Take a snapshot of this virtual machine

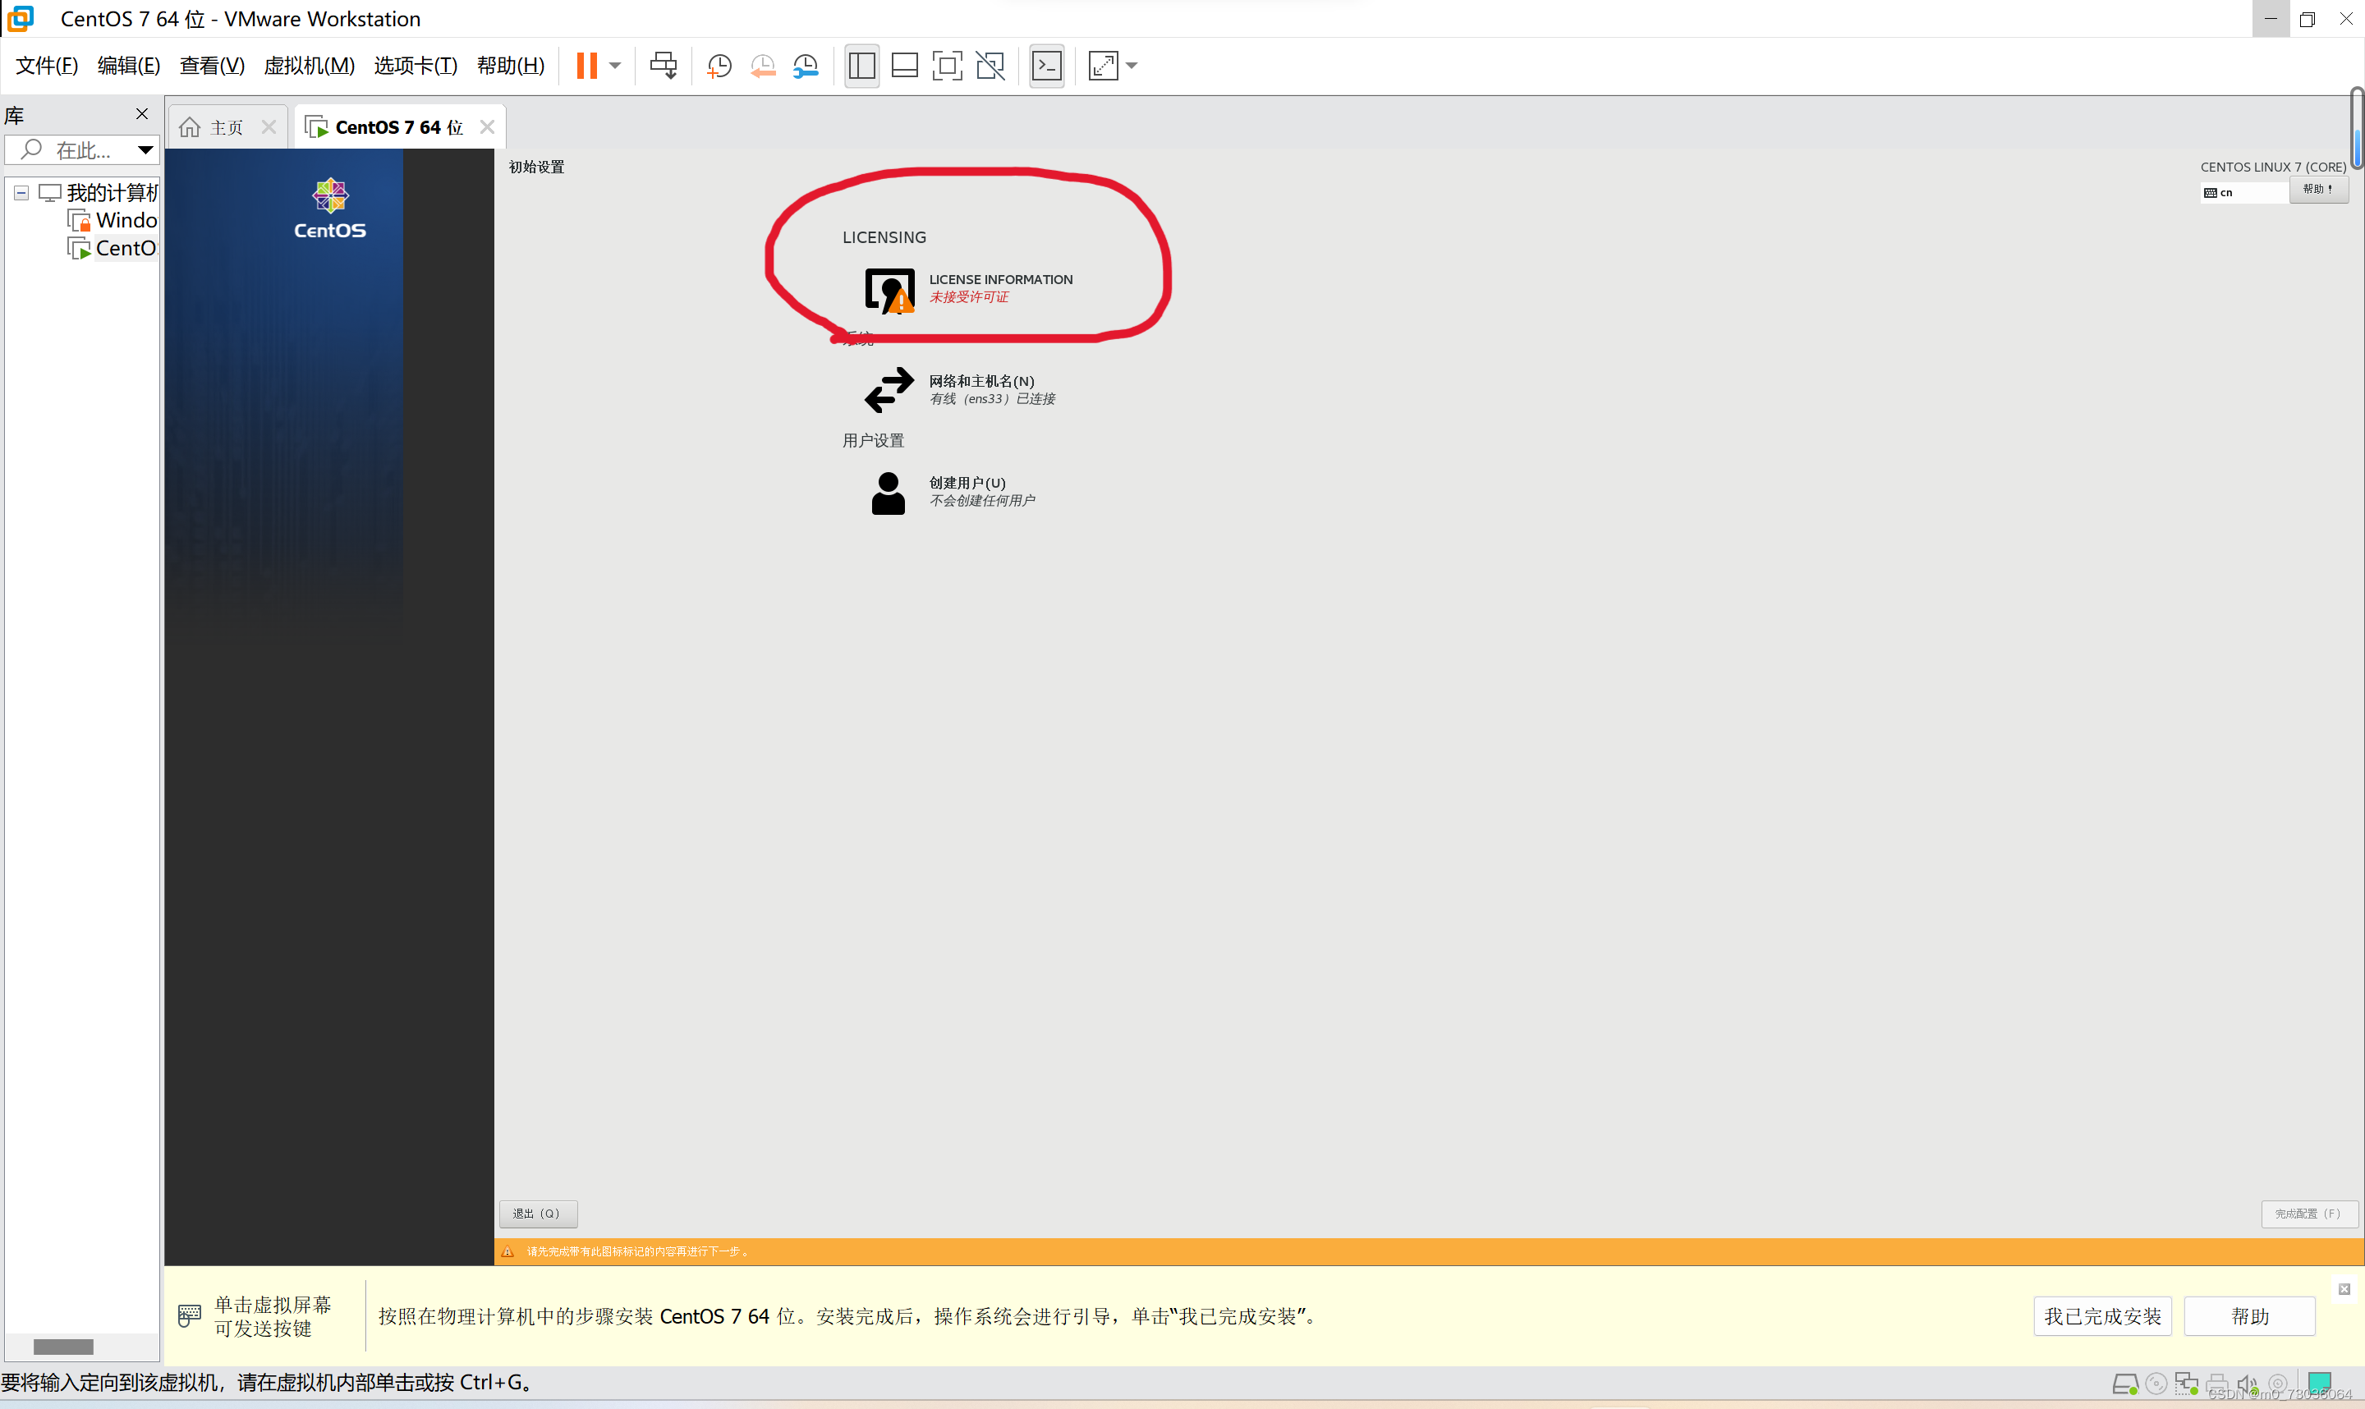pos(719,66)
